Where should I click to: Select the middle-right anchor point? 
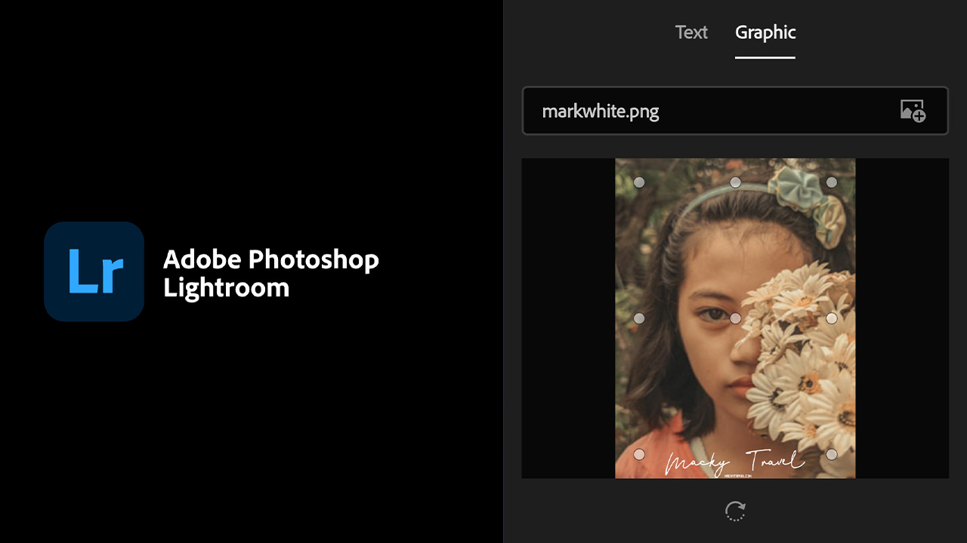(x=831, y=318)
